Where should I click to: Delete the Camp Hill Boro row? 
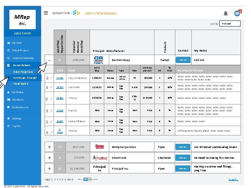[47, 122]
